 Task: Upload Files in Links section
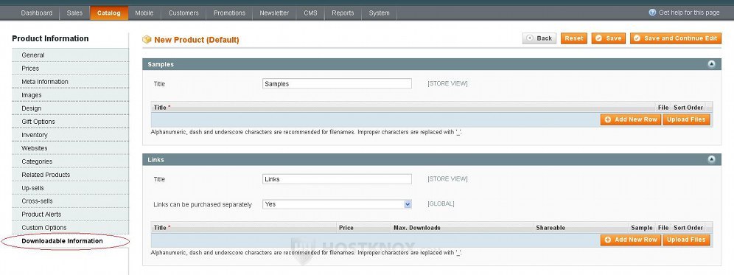point(686,240)
